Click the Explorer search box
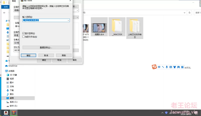The height and width of the screenshot is (116, 201). click(x=197, y=13)
